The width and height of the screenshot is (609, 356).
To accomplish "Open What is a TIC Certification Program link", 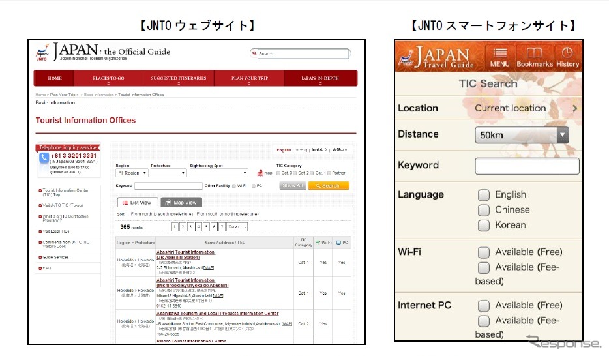I will [x=65, y=218].
